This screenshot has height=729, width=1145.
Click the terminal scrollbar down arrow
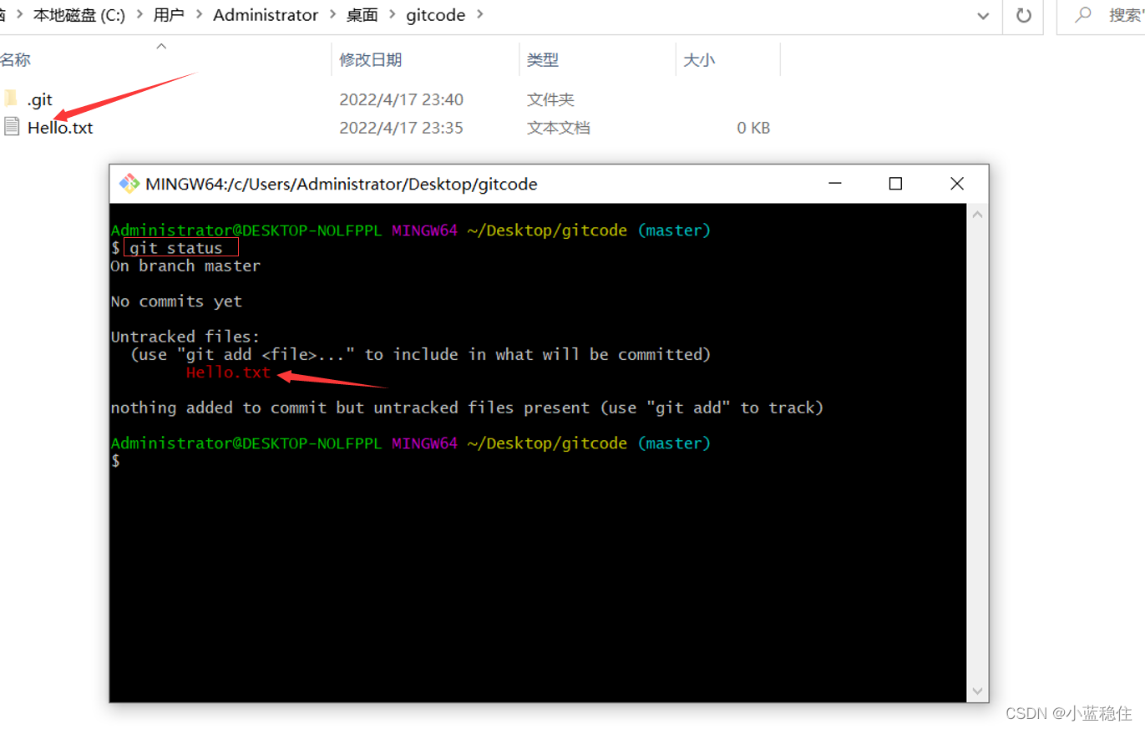[x=978, y=690]
